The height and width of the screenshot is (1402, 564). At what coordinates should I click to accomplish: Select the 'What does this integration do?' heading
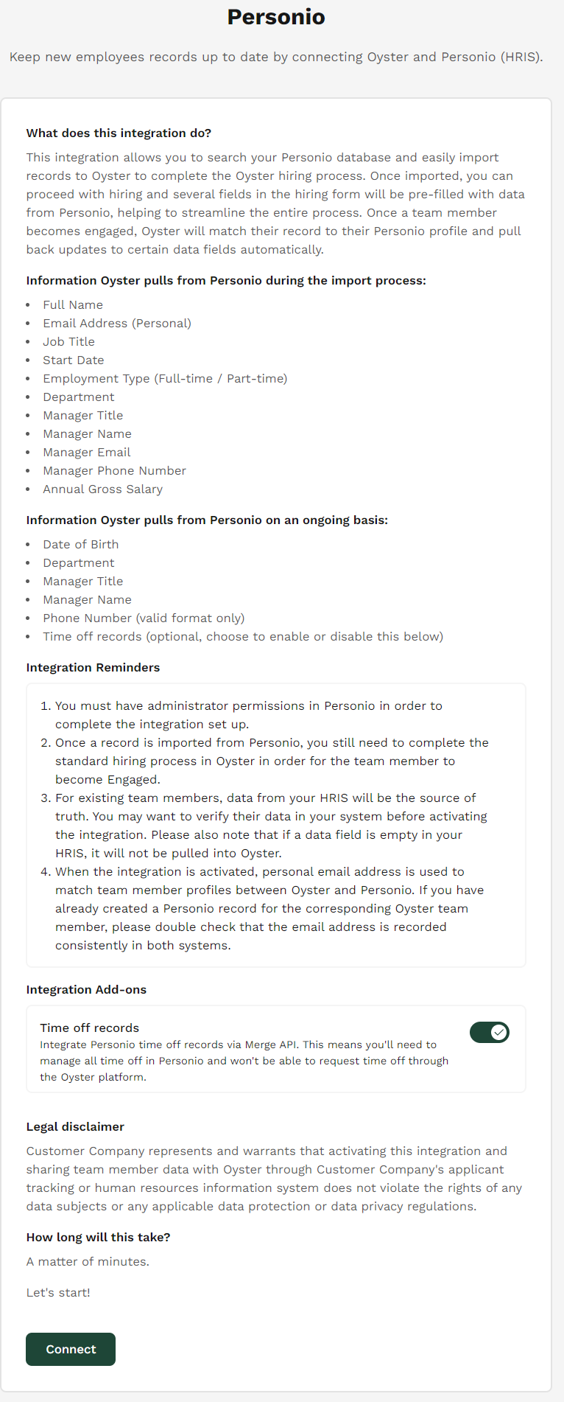(x=119, y=133)
